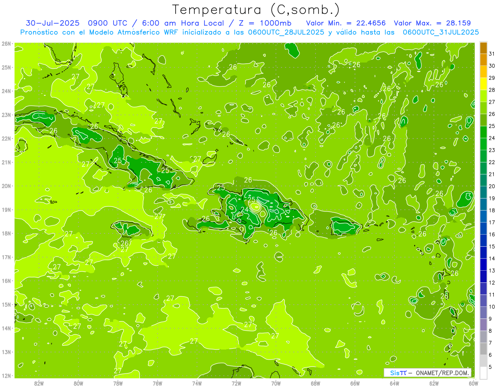
Task: Click the '24' contour label over Hispaniola
Action: 245,209
